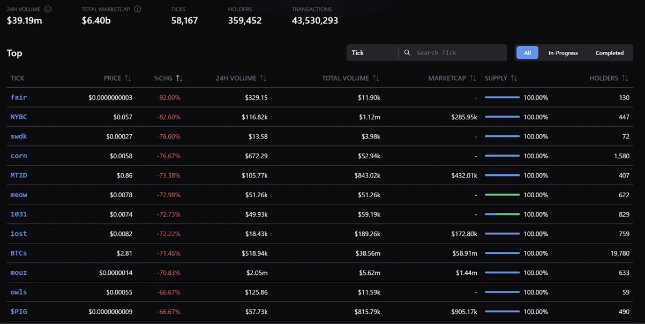The height and width of the screenshot is (324, 645).
Task: Click the Total Marketcap info icon
Action: (x=138, y=9)
